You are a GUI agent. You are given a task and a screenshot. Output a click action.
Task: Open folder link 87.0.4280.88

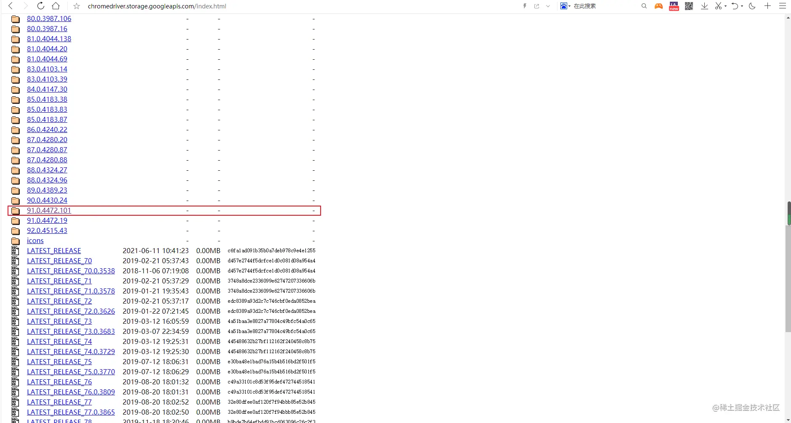point(47,160)
